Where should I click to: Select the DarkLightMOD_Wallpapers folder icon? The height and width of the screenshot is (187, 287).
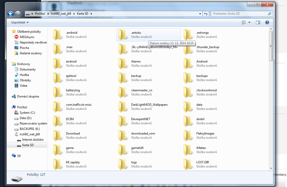123,107
